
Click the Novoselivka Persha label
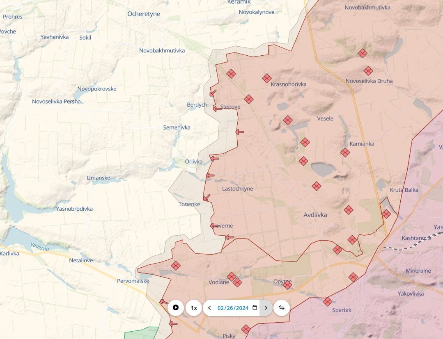[x=56, y=102]
